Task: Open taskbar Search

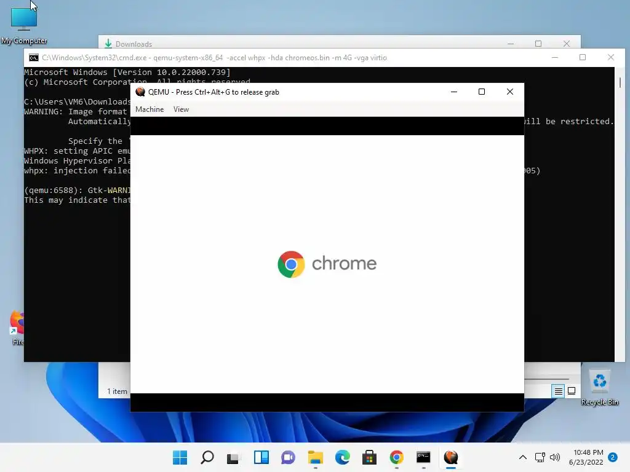Action: [207, 457]
